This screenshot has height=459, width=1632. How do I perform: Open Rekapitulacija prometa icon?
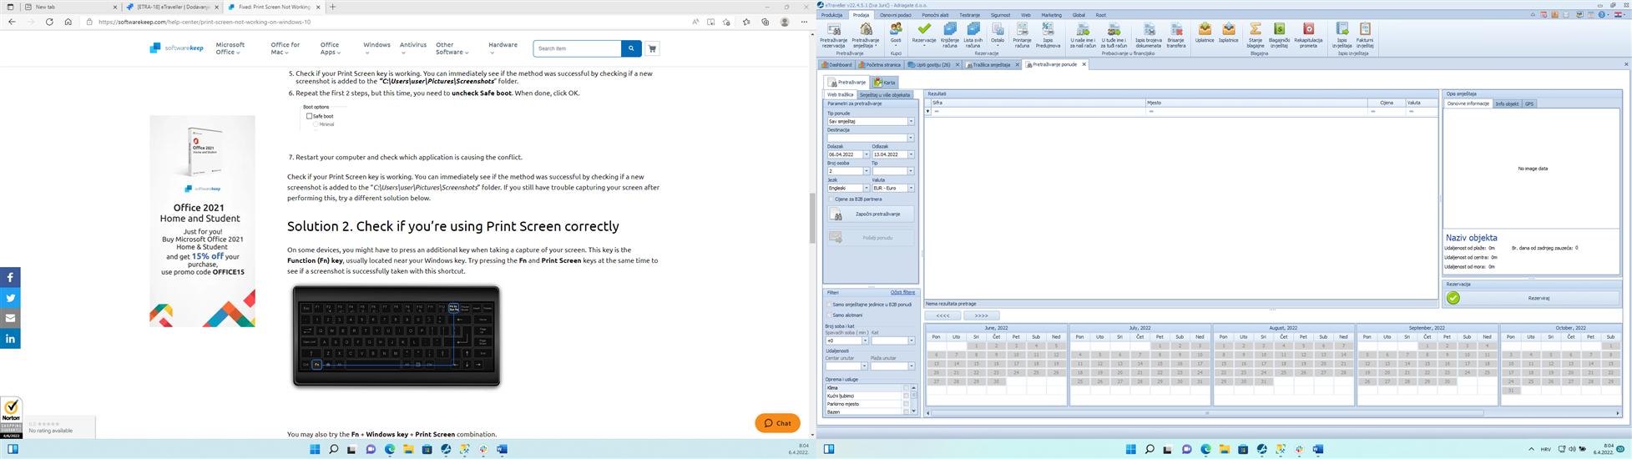[x=1308, y=35]
